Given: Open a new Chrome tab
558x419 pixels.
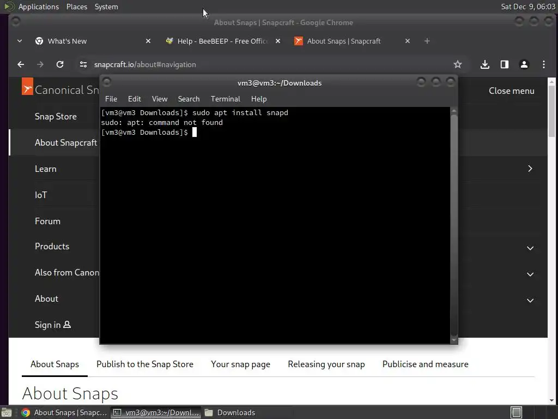Looking at the screenshot, I should (427, 41).
